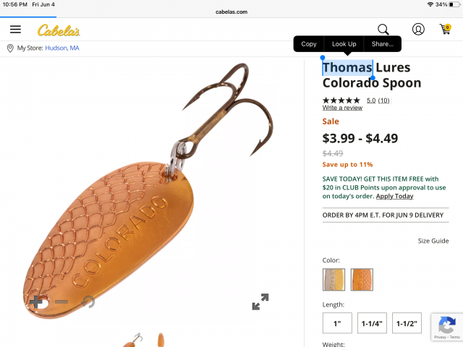Select the 1-1/2" length option

coord(407,323)
